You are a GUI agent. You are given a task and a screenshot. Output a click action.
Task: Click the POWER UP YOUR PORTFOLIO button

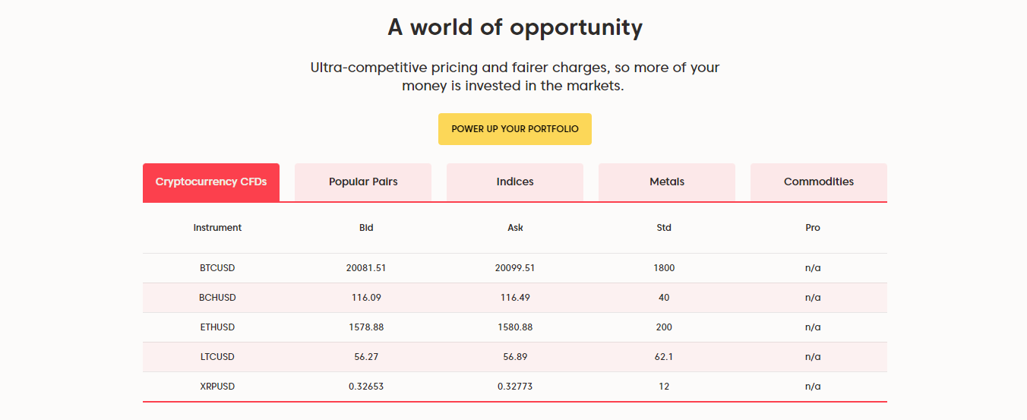(514, 129)
